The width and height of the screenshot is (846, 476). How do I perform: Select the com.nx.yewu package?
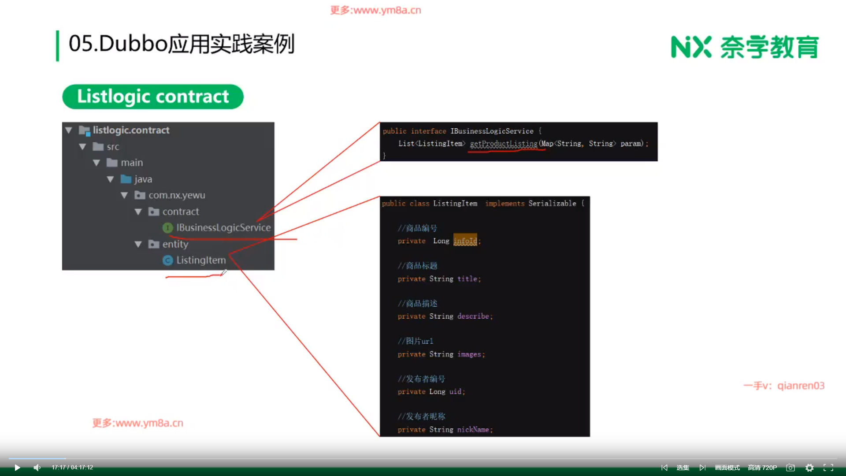tap(176, 195)
